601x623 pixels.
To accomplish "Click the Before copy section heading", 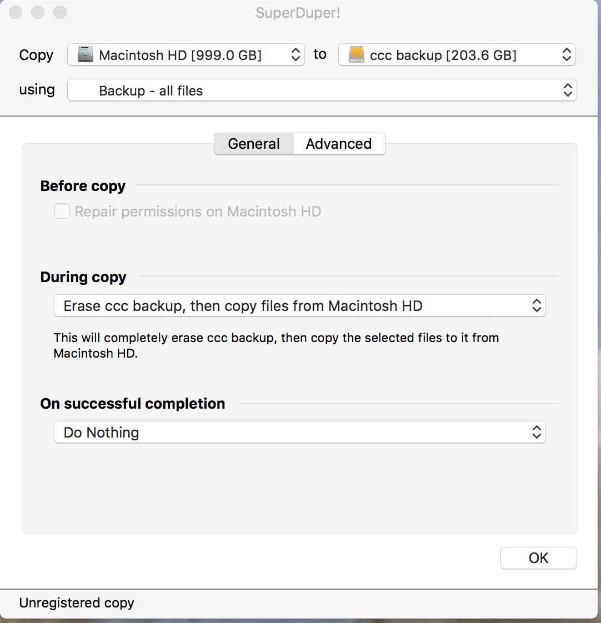I will (x=83, y=186).
